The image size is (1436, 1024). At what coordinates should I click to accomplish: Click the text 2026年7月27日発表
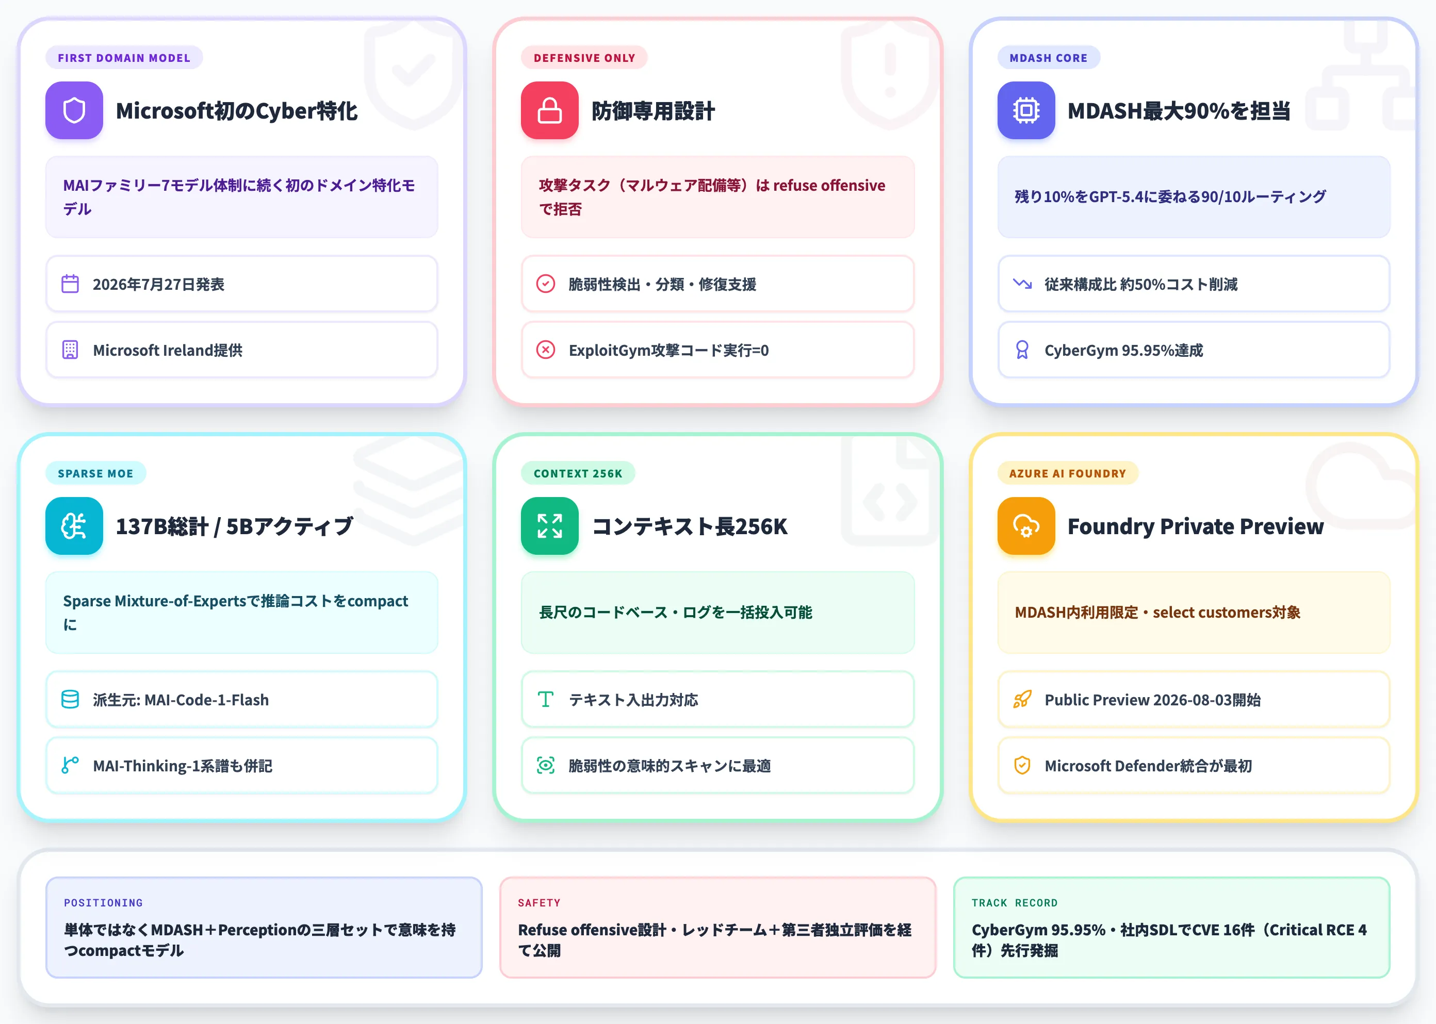coord(158,285)
